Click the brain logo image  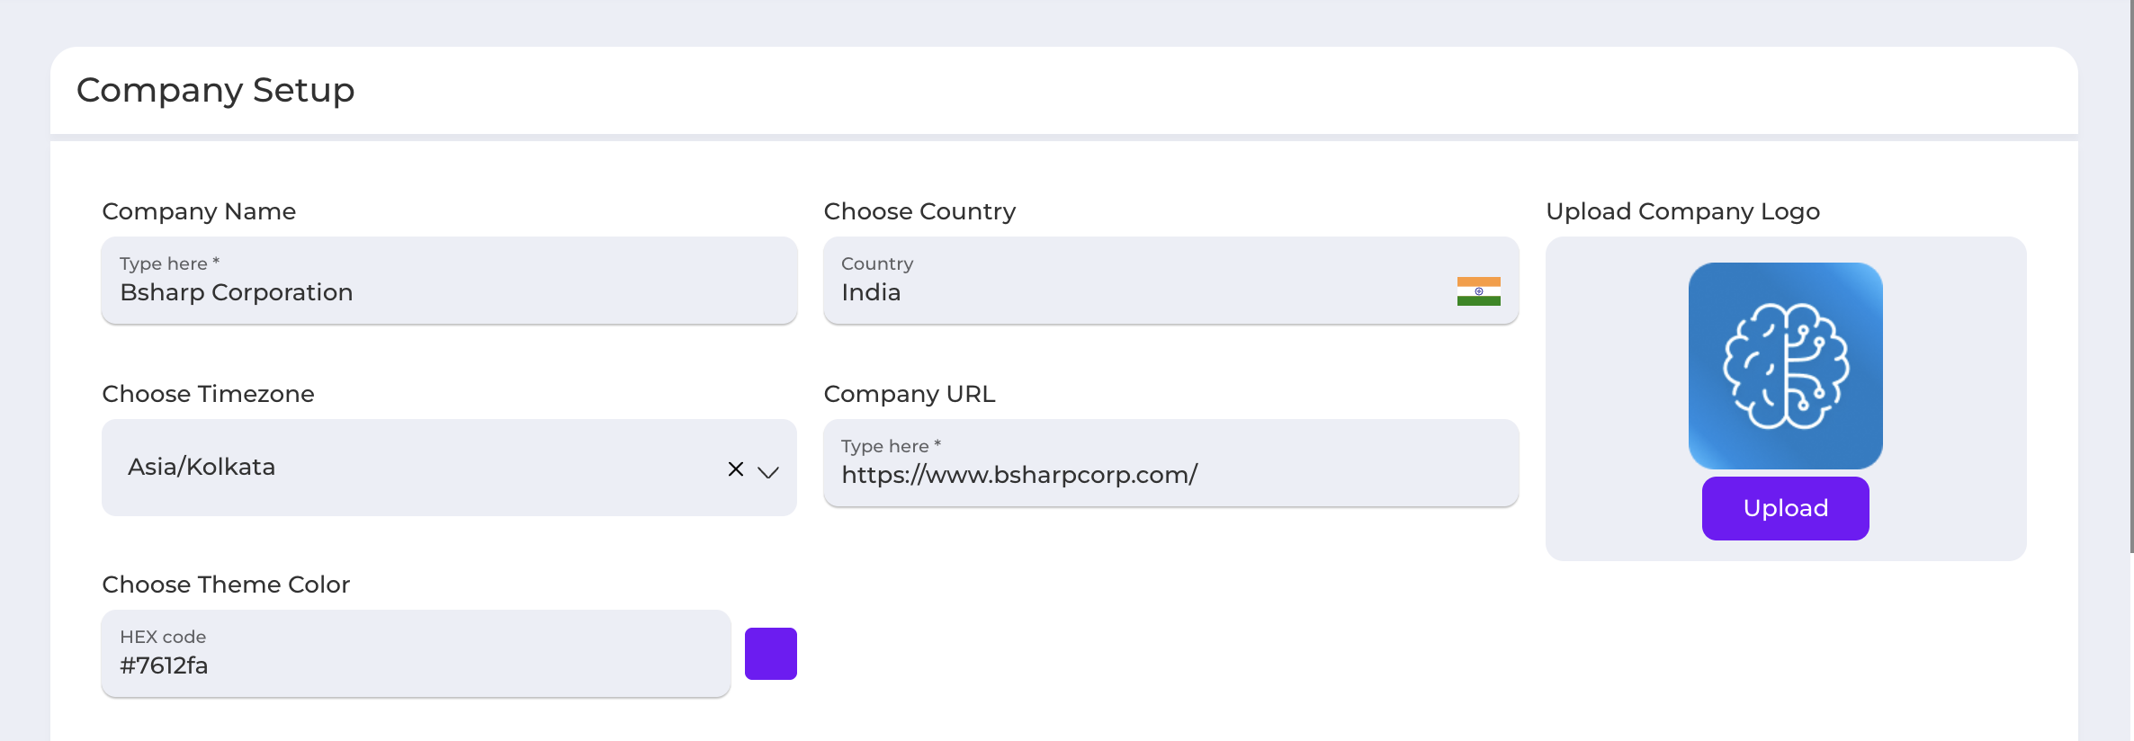[1785, 365]
